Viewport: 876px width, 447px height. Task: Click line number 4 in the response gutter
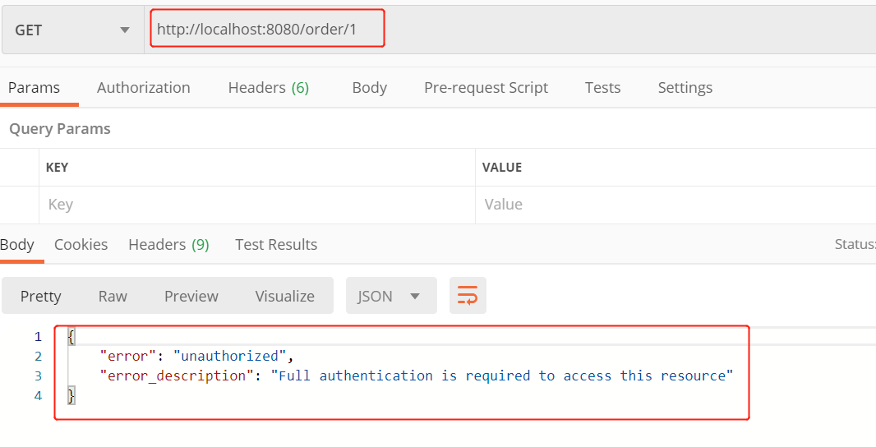38,395
